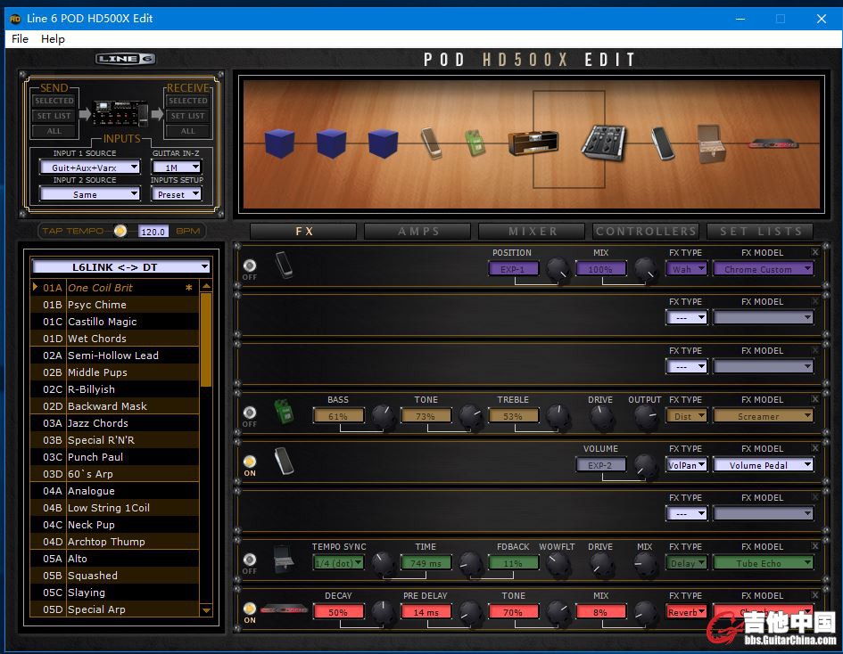This screenshot has height=654, width=843.
Task: Open the Chrome Custom FX Model dropdown
Action: [x=764, y=269]
